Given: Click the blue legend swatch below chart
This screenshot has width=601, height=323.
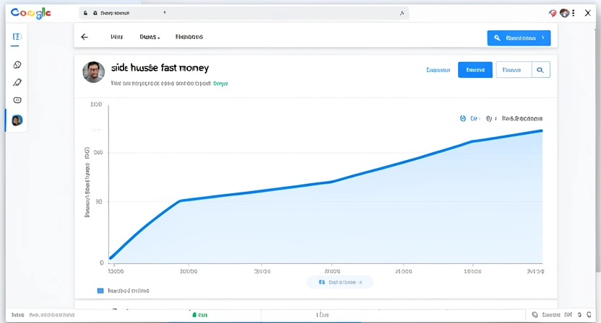Looking at the screenshot, I should point(100,291).
